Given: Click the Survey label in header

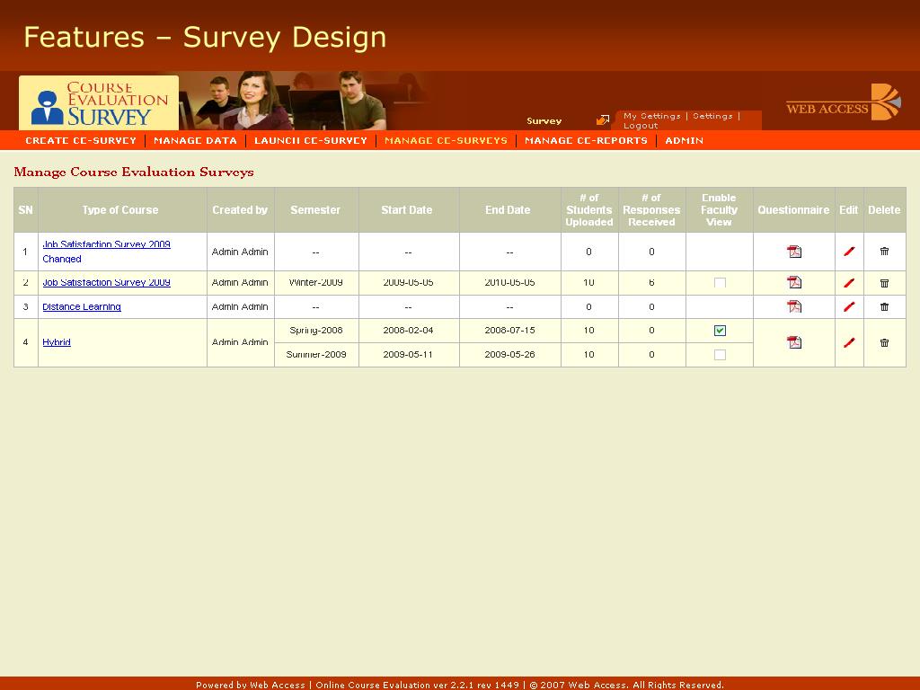Looking at the screenshot, I should coord(544,121).
